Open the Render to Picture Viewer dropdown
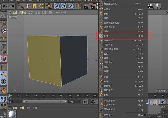Screen dimensions: 168x118 [93, 6]
